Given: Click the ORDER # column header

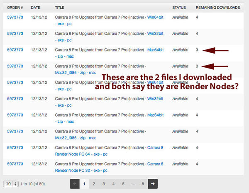Looking at the screenshot, I should pyautogui.click(x=15, y=7).
